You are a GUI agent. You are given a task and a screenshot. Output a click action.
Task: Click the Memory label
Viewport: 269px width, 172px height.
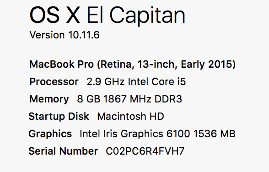49,99
